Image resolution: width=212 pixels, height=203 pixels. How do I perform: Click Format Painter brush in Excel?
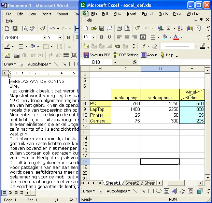coord(137,28)
